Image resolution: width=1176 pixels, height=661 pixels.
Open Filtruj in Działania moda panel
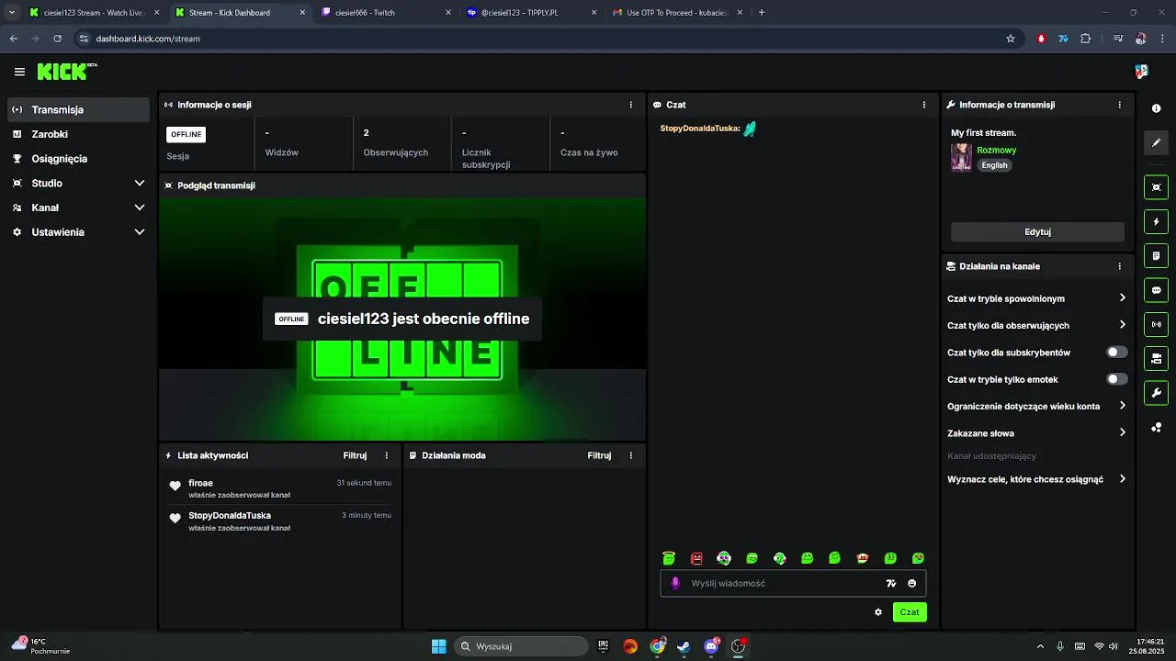coord(599,455)
